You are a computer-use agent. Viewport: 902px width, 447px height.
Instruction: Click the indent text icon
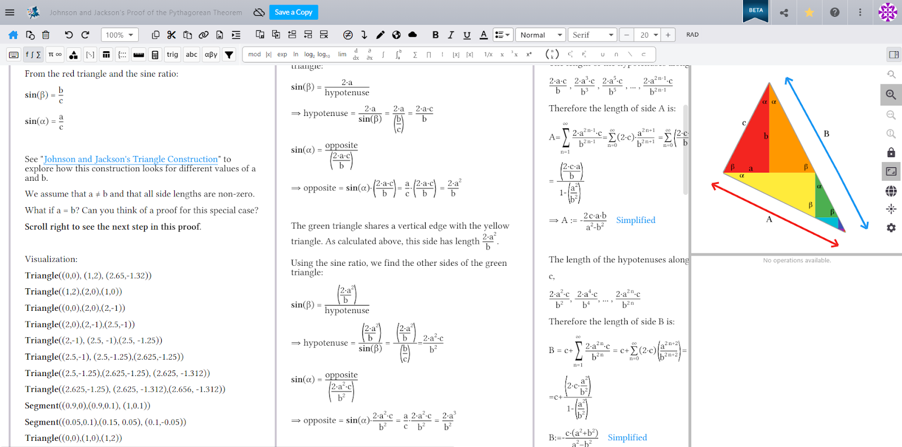(236, 35)
